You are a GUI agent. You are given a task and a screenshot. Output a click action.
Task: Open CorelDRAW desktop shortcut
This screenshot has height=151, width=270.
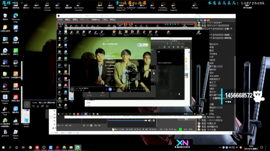5,75
